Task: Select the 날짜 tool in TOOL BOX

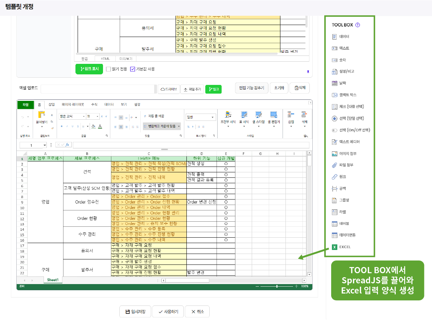Action: point(339,83)
